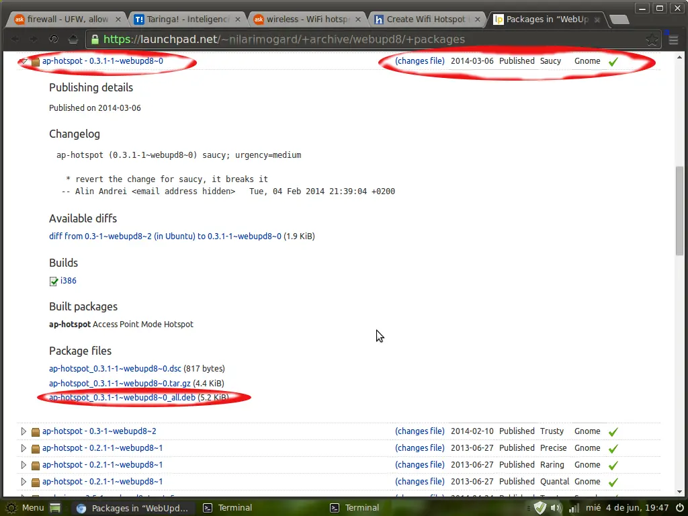688x516 pixels.
Task: Open the changes file link in Quantal row
Action: [419, 481]
